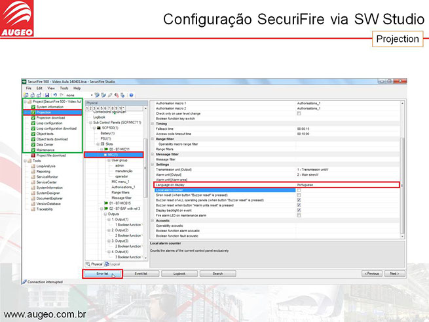Open LoopAnalysis tool in the Tools tree

pos(48,166)
